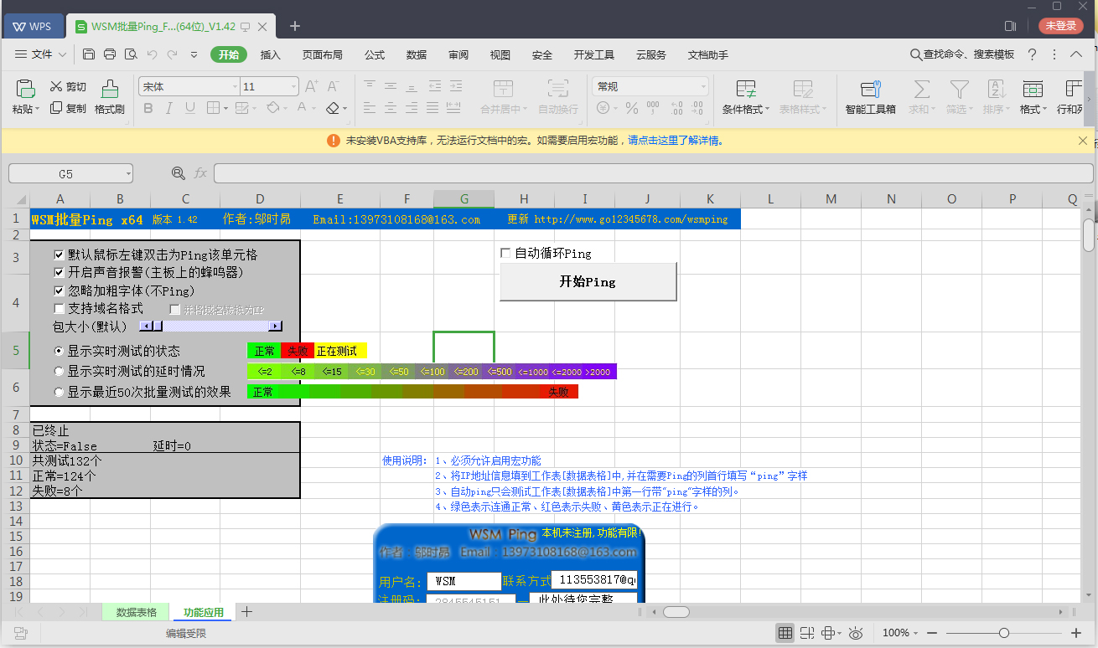
Task: Open the cell name box dropdown
Action: pyautogui.click(x=127, y=174)
